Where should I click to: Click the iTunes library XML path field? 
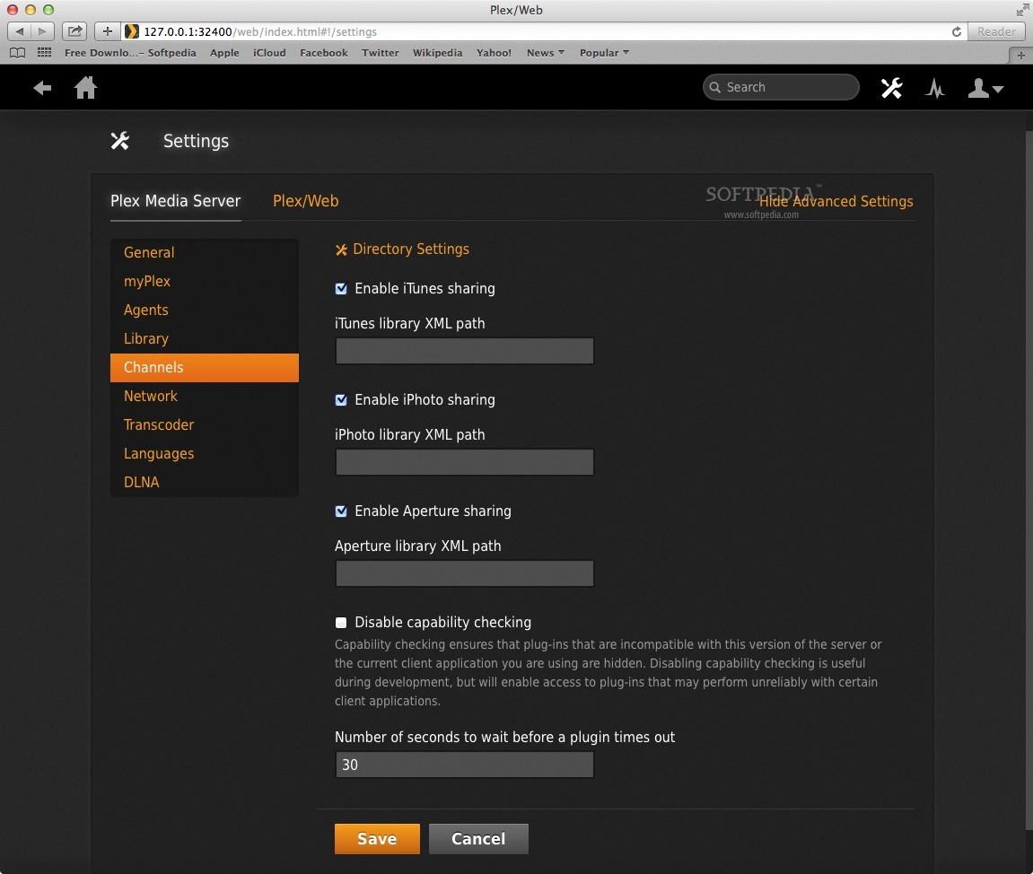pos(465,351)
